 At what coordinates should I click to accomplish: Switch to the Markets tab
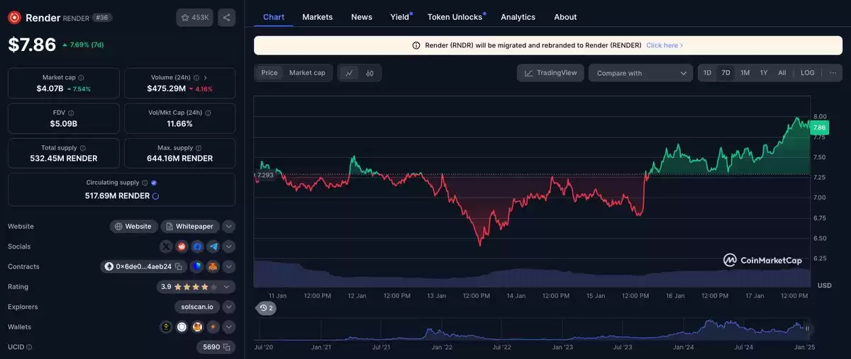317,17
